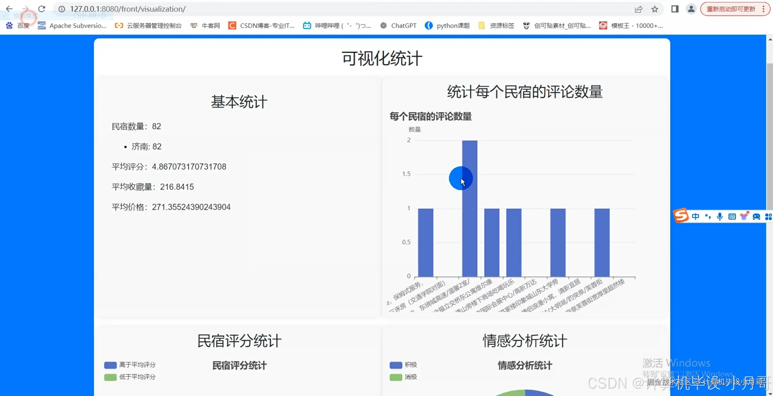The image size is (773, 396).
Task: Click the Sogou microphone voice input icon
Action: click(720, 217)
